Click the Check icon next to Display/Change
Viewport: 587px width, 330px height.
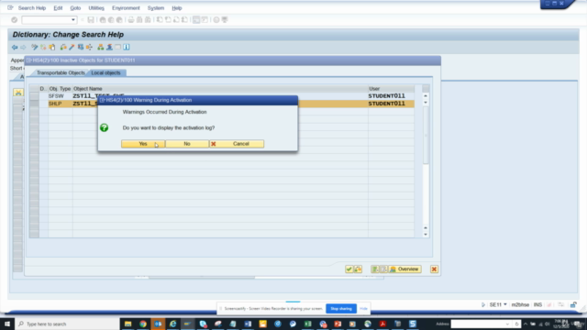point(43,47)
